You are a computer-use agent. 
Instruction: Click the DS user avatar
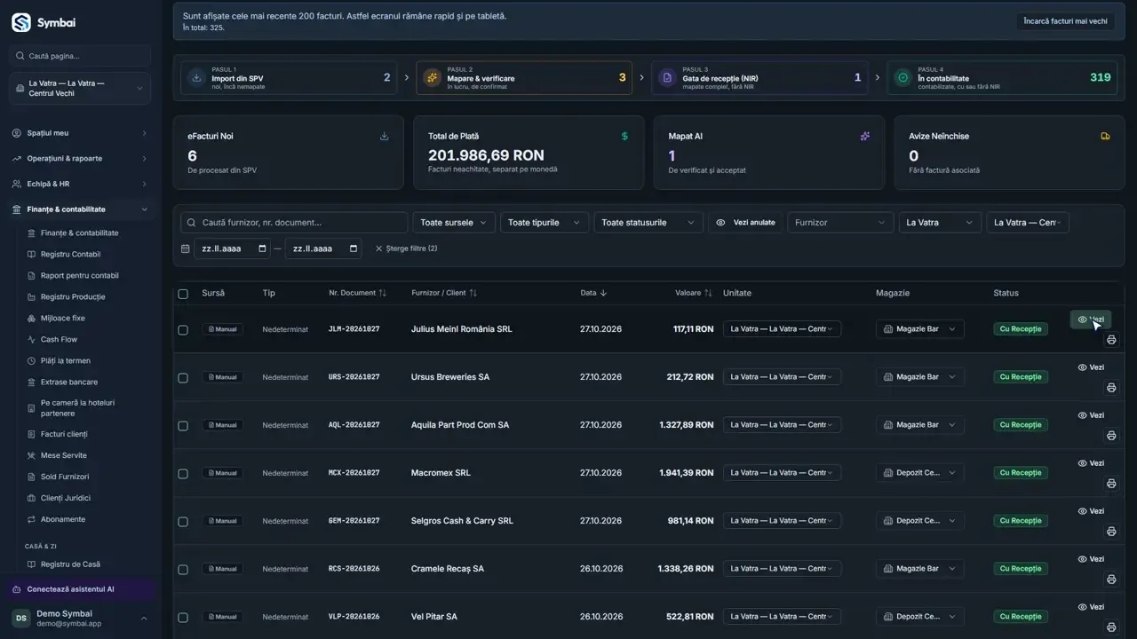(x=20, y=618)
